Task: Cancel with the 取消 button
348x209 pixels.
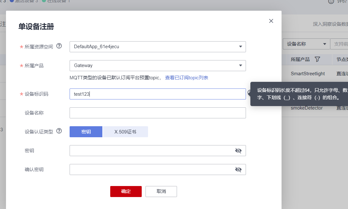Action: tap(161, 191)
